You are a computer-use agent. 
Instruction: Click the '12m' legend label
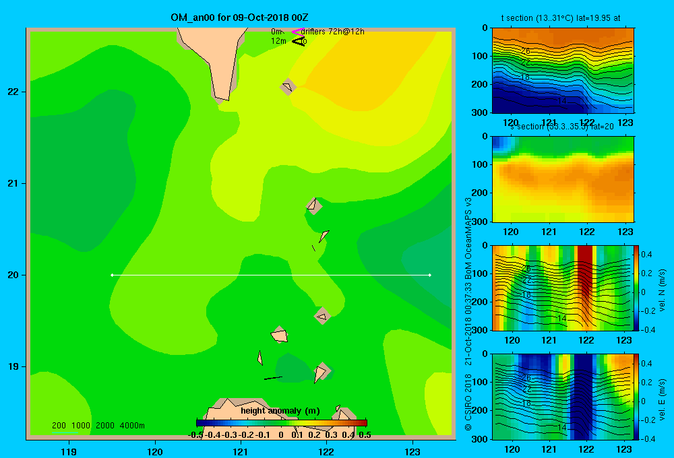[x=278, y=41]
